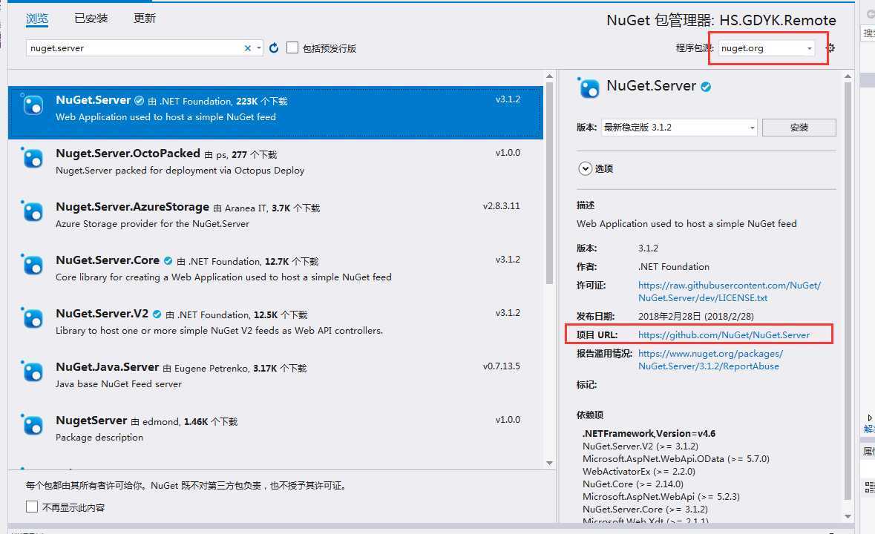The width and height of the screenshot is (875, 534).
Task: Open the LICENSE.txt license link
Action: pos(730,291)
